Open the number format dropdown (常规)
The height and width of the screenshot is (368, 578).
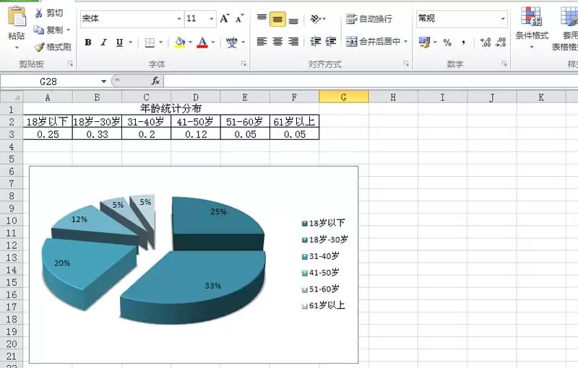pyautogui.click(x=502, y=19)
